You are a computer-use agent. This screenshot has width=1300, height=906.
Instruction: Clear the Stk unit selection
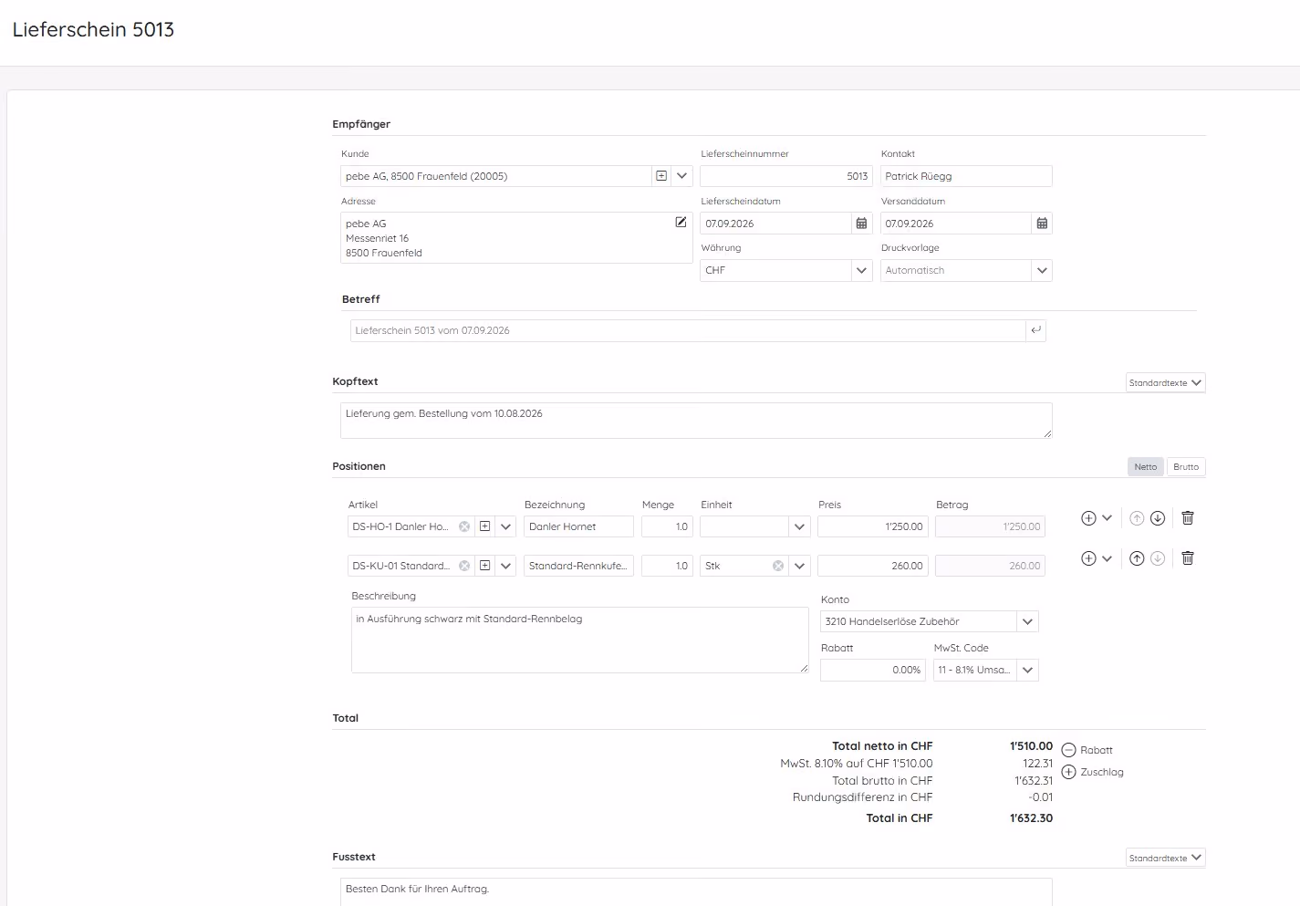click(778, 566)
